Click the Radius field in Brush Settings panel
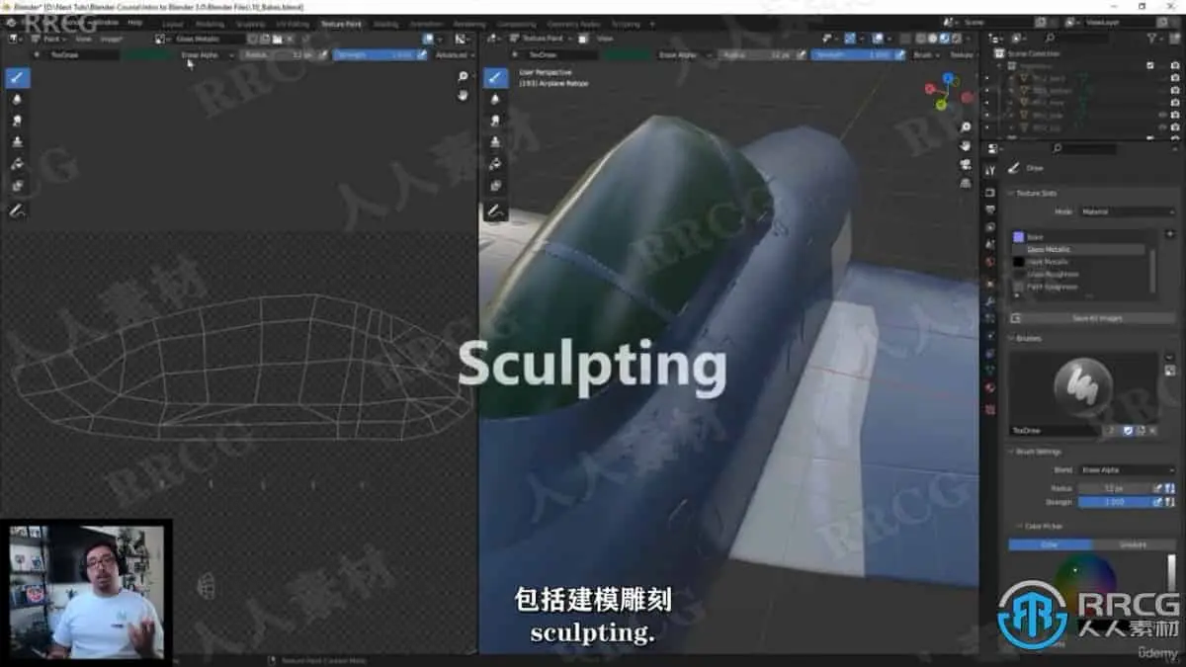This screenshot has width=1186, height=667. (x=1114, y=488)
